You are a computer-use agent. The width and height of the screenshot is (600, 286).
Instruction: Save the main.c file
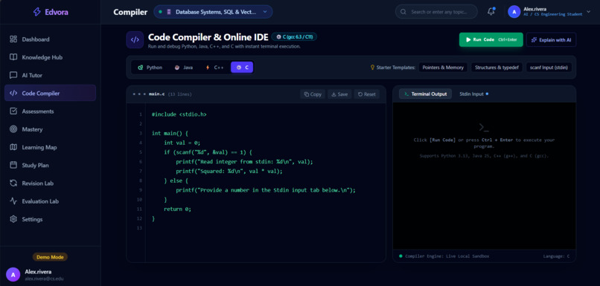[339, 94]
